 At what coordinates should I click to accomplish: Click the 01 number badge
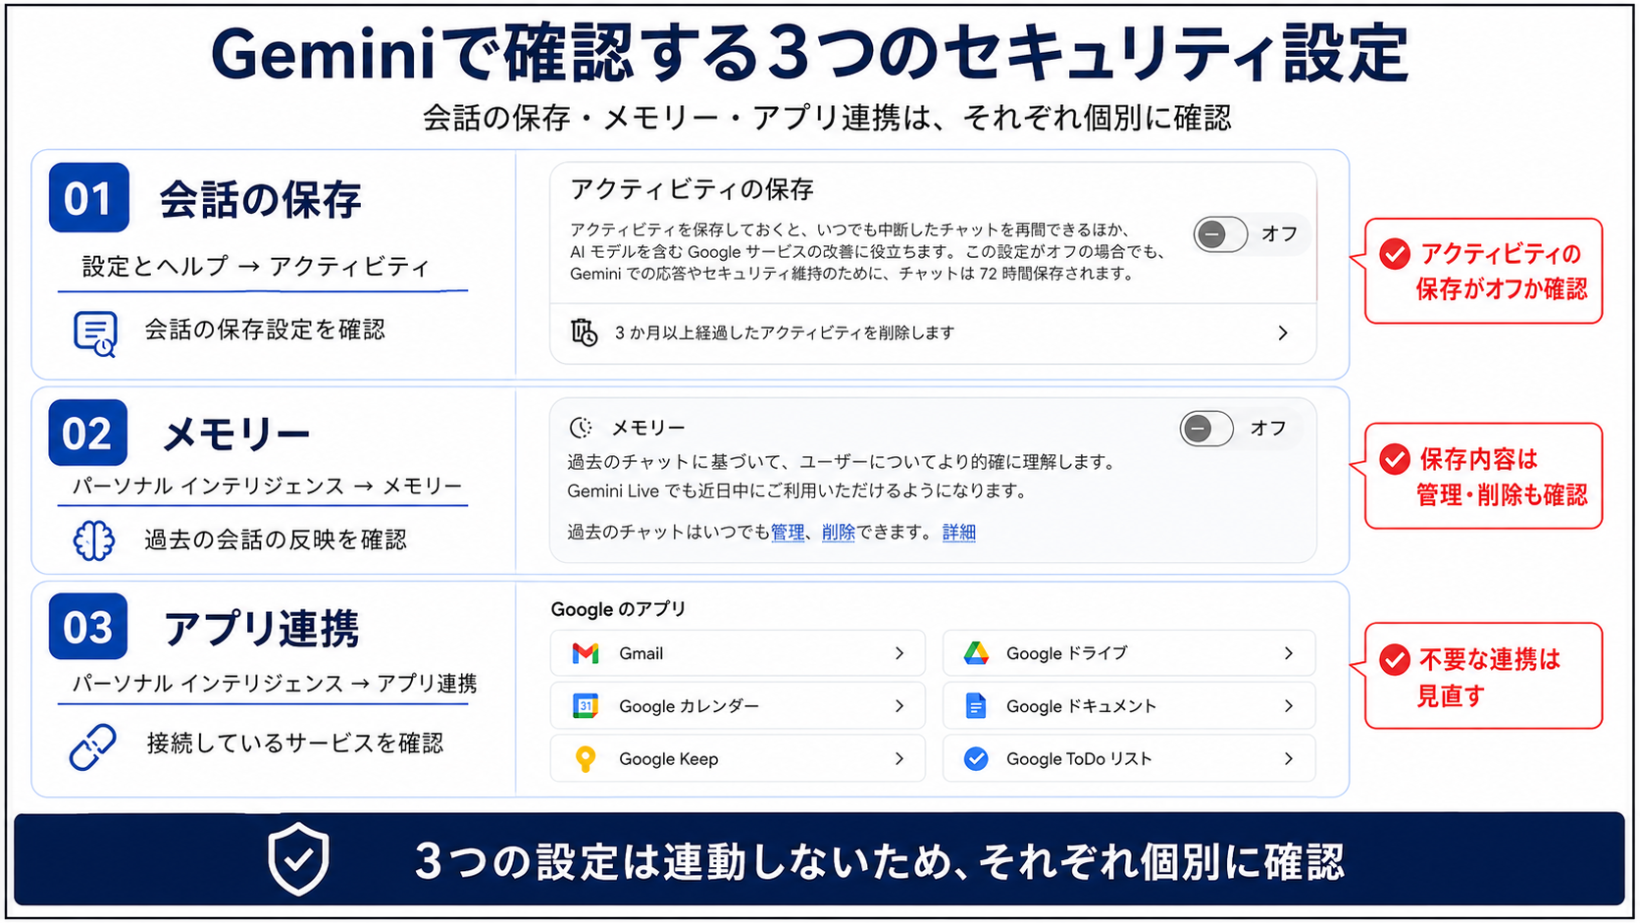pos(89,198)
